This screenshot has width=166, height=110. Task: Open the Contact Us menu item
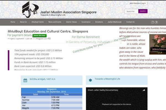tap(130, 22)
